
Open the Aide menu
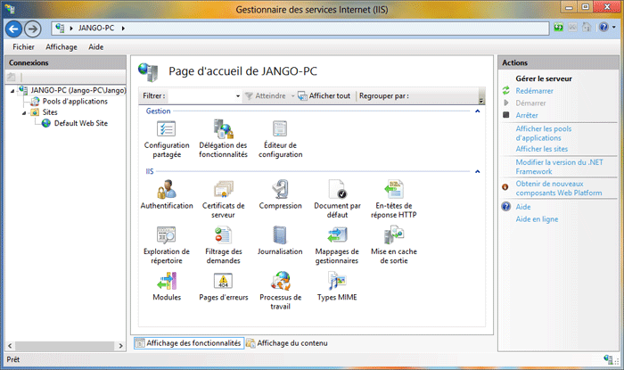[96, 47]
